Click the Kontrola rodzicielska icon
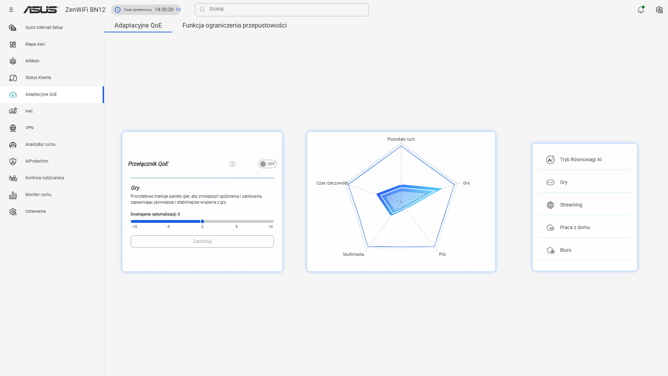This screenshot has height=376, width=668. [x=13, y=178]
